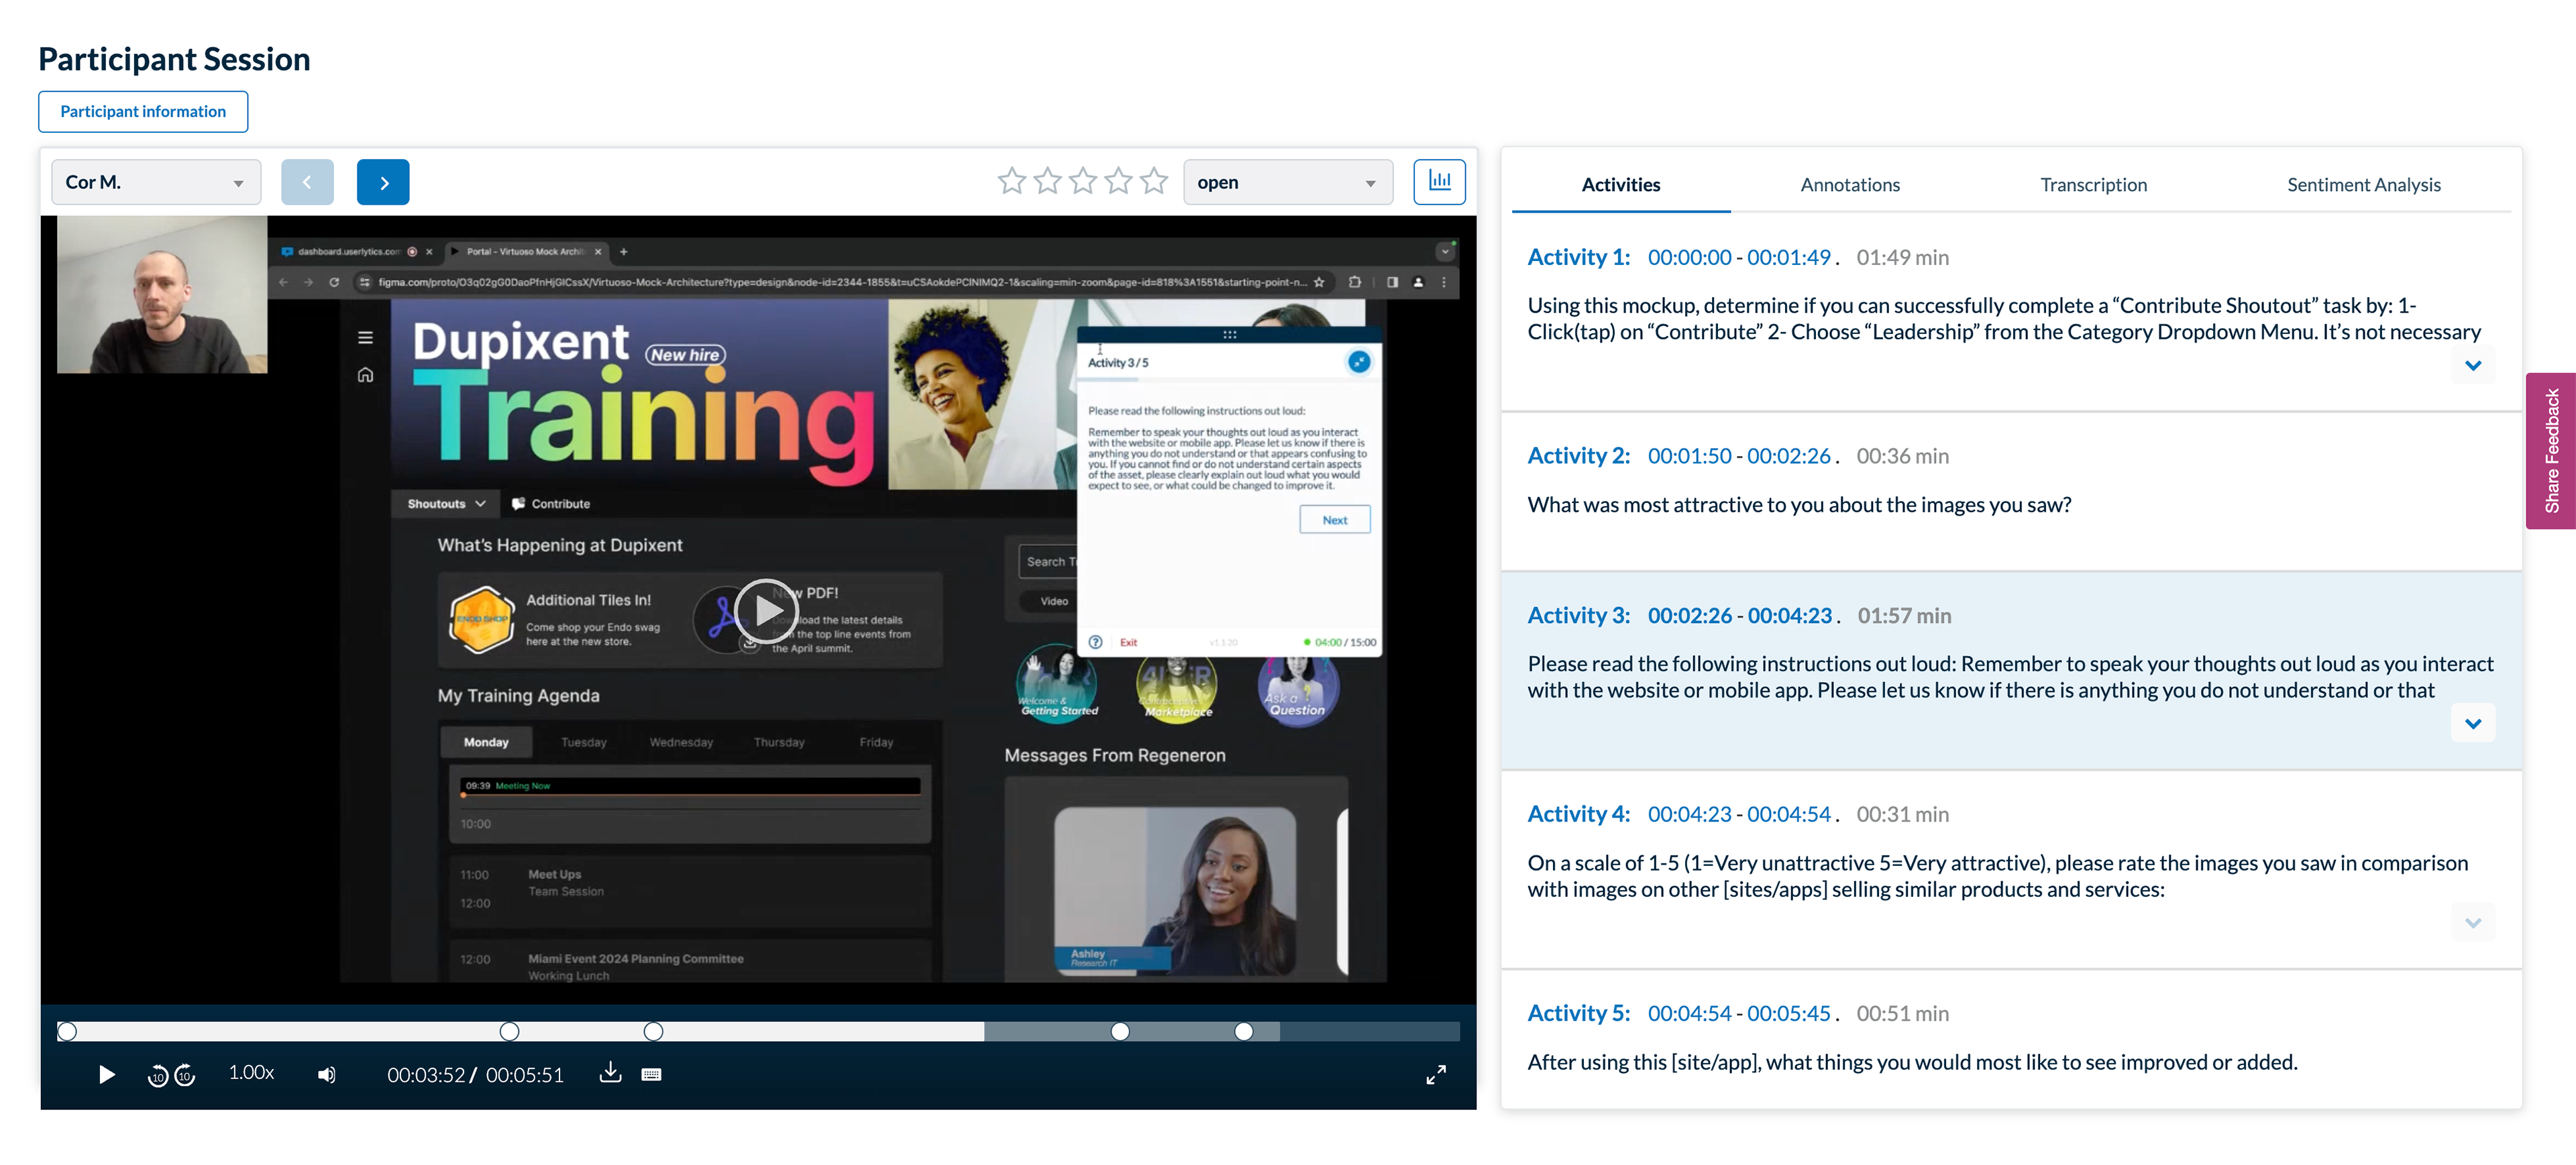Select the Activity 5 heading

tap(1578, 1013)
